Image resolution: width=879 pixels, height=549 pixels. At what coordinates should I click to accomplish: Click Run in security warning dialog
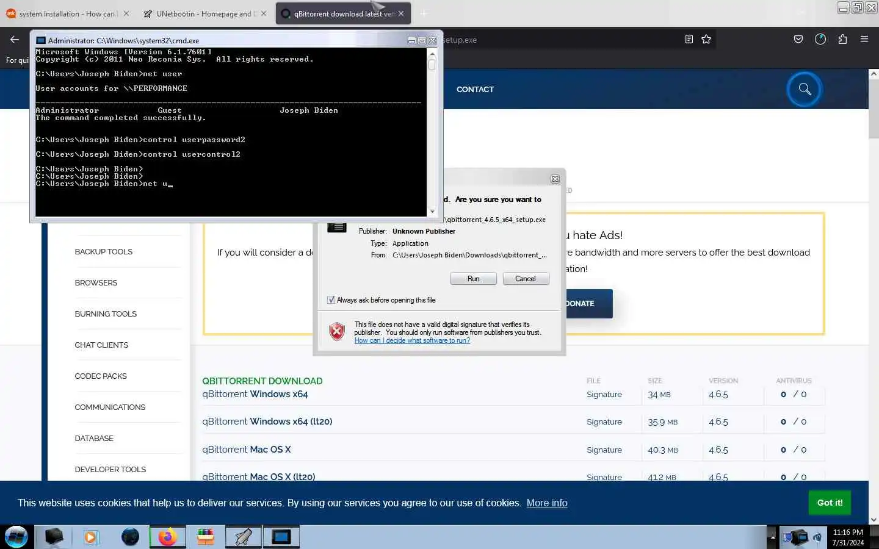pyautogui.click(x=473, y=279)
